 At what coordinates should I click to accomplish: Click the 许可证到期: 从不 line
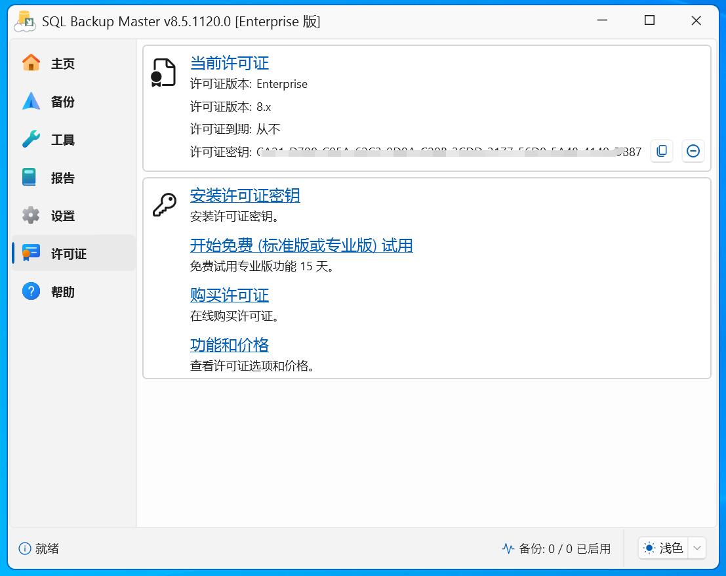click(235, 129)
